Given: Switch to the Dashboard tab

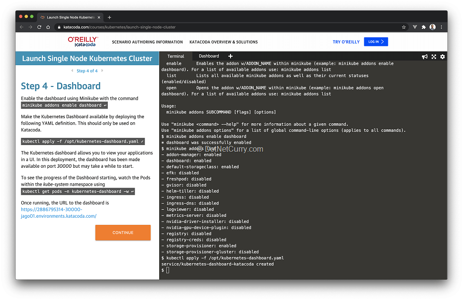Looking at the screenshot, I should click(x=209, y=56).
